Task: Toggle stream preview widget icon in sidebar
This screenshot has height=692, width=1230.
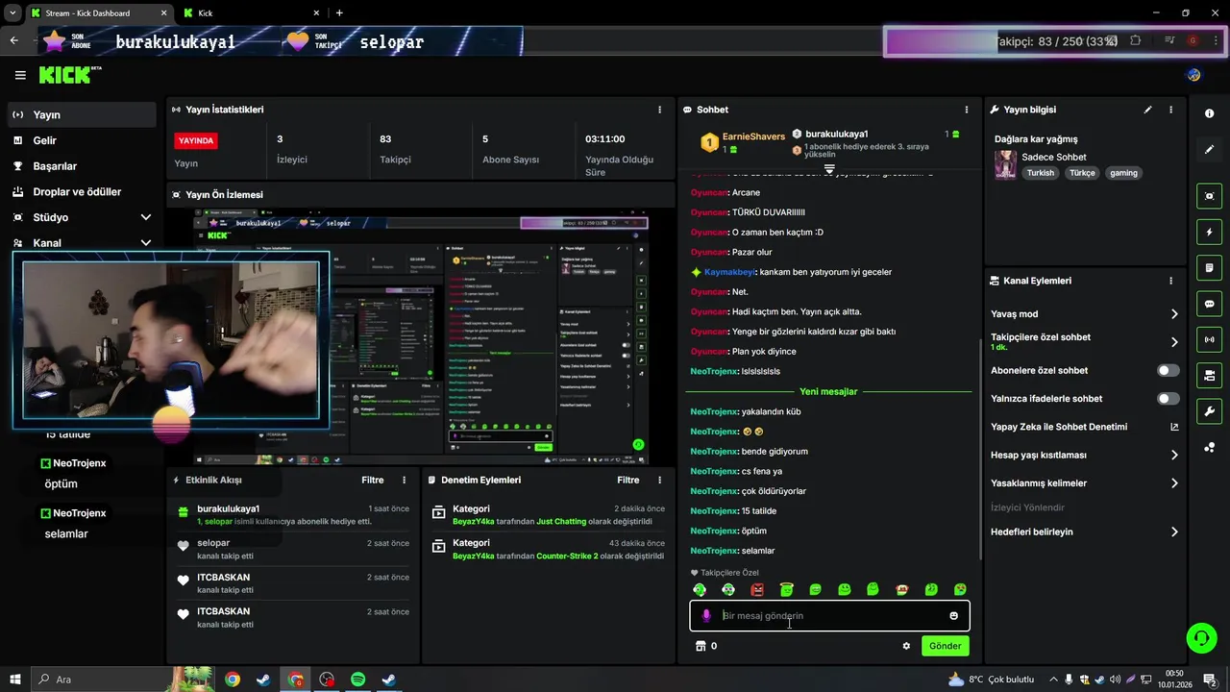Action: coord(1209,196)
